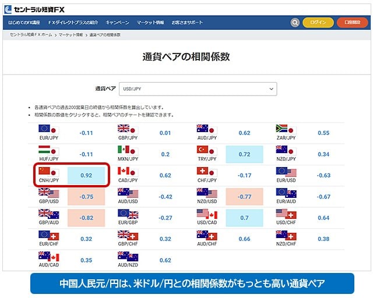The image size is (373, 298).
Task: Open the マーケット情報 menu
Action: [x=150, y=23]
